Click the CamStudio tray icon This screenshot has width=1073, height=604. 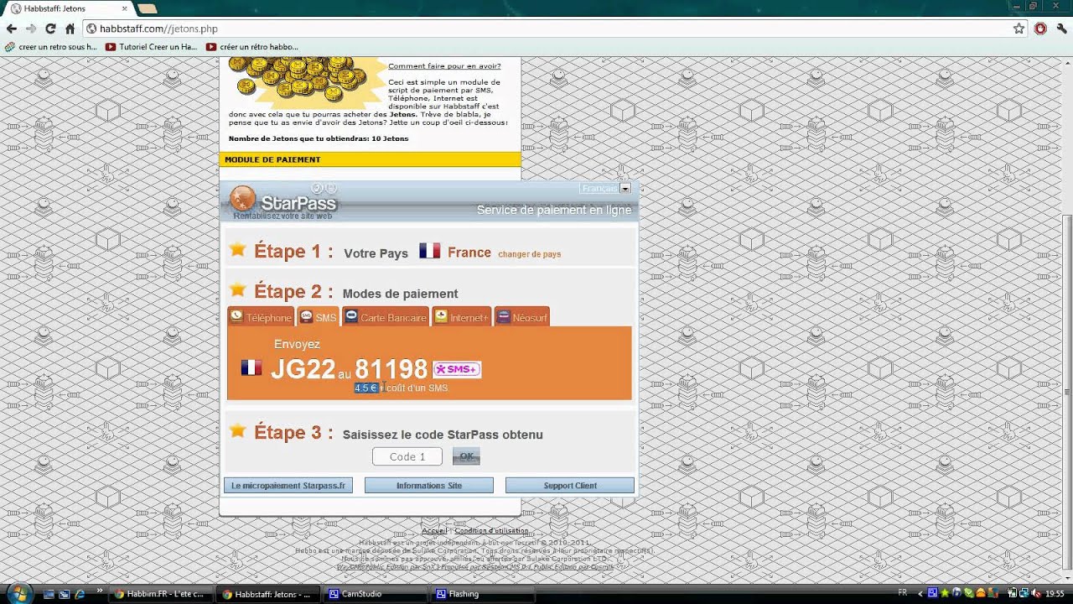point(932,593)
